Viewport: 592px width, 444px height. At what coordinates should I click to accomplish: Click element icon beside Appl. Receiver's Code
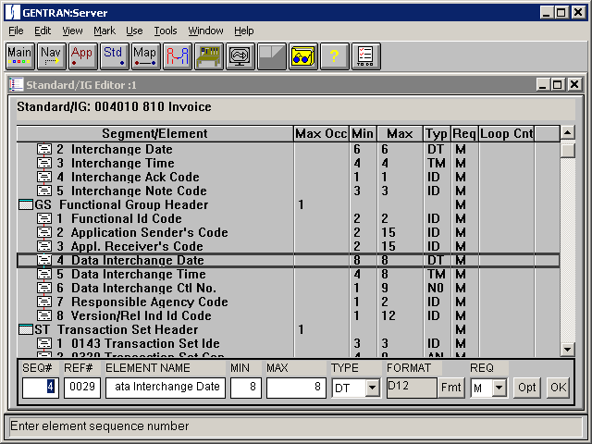(x=44, y=246)
